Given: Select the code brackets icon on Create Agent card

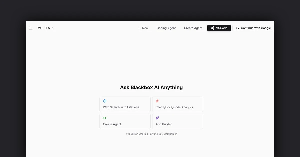Looking at the screenshot, I should (x=105, y=118).
